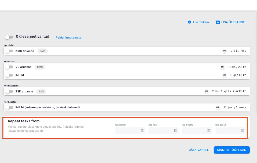Click MR avatar on TSD aruanne row
Viewport: 257px width, 163px height.
pos(206,91)
